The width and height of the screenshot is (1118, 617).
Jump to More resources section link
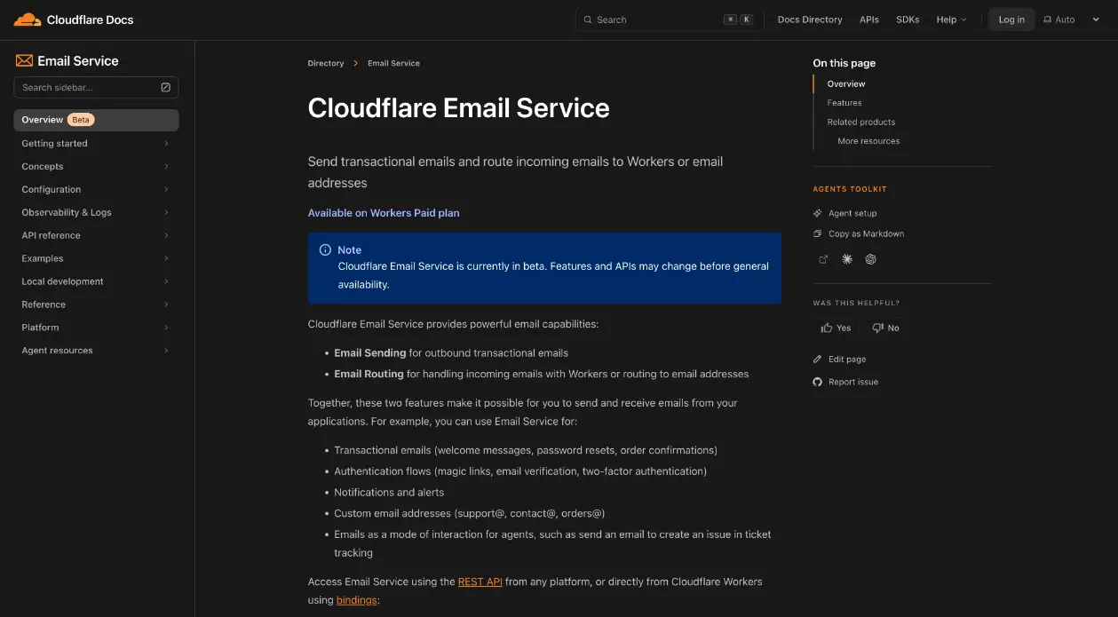(x=868, y=141)
